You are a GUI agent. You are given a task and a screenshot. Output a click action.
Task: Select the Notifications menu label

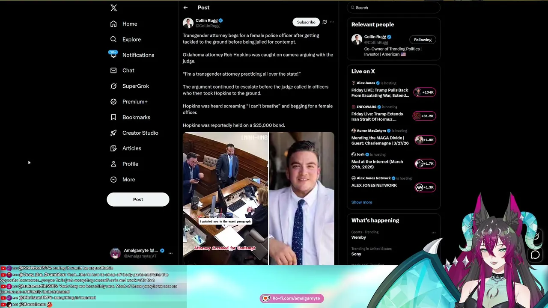tap(138, 55)
